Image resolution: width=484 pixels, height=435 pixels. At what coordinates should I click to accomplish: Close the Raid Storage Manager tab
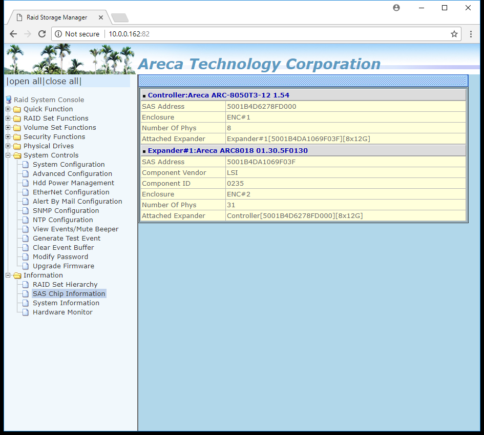(100, 17)
